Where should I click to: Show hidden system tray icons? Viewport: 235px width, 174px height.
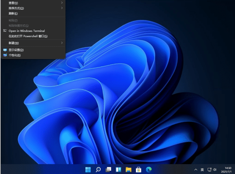(x=196, y=169)
